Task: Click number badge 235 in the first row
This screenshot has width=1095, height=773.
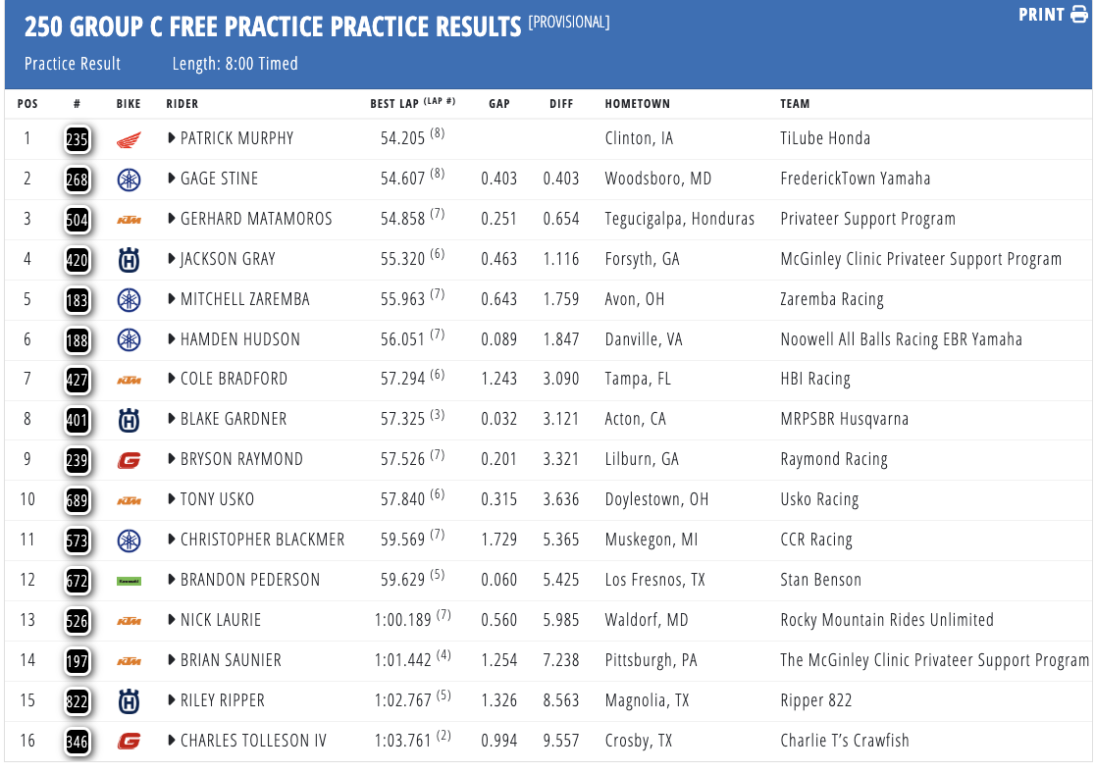Action: click(x=78, y=139)
